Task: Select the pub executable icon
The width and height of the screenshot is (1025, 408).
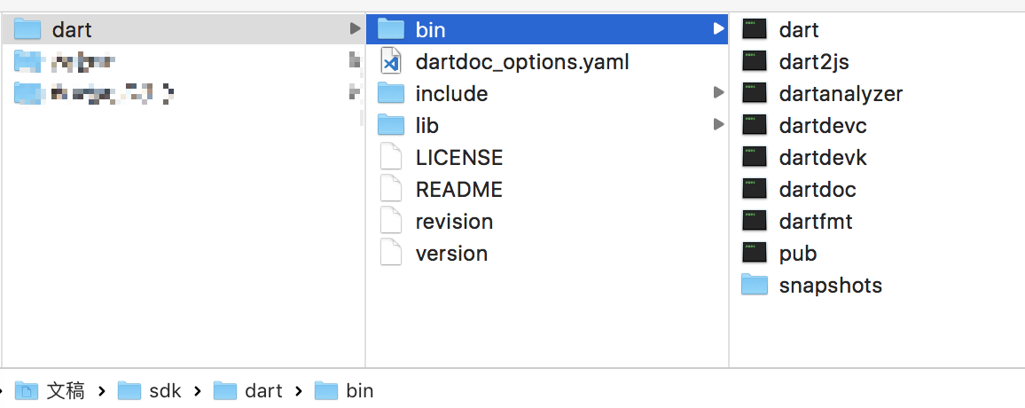Action: point(755,253)
